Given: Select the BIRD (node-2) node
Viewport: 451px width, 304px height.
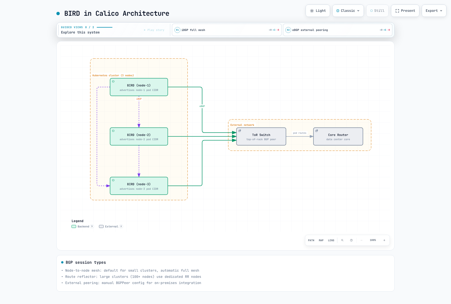Looking at the screenshot, I should click(x=139, y=137).
